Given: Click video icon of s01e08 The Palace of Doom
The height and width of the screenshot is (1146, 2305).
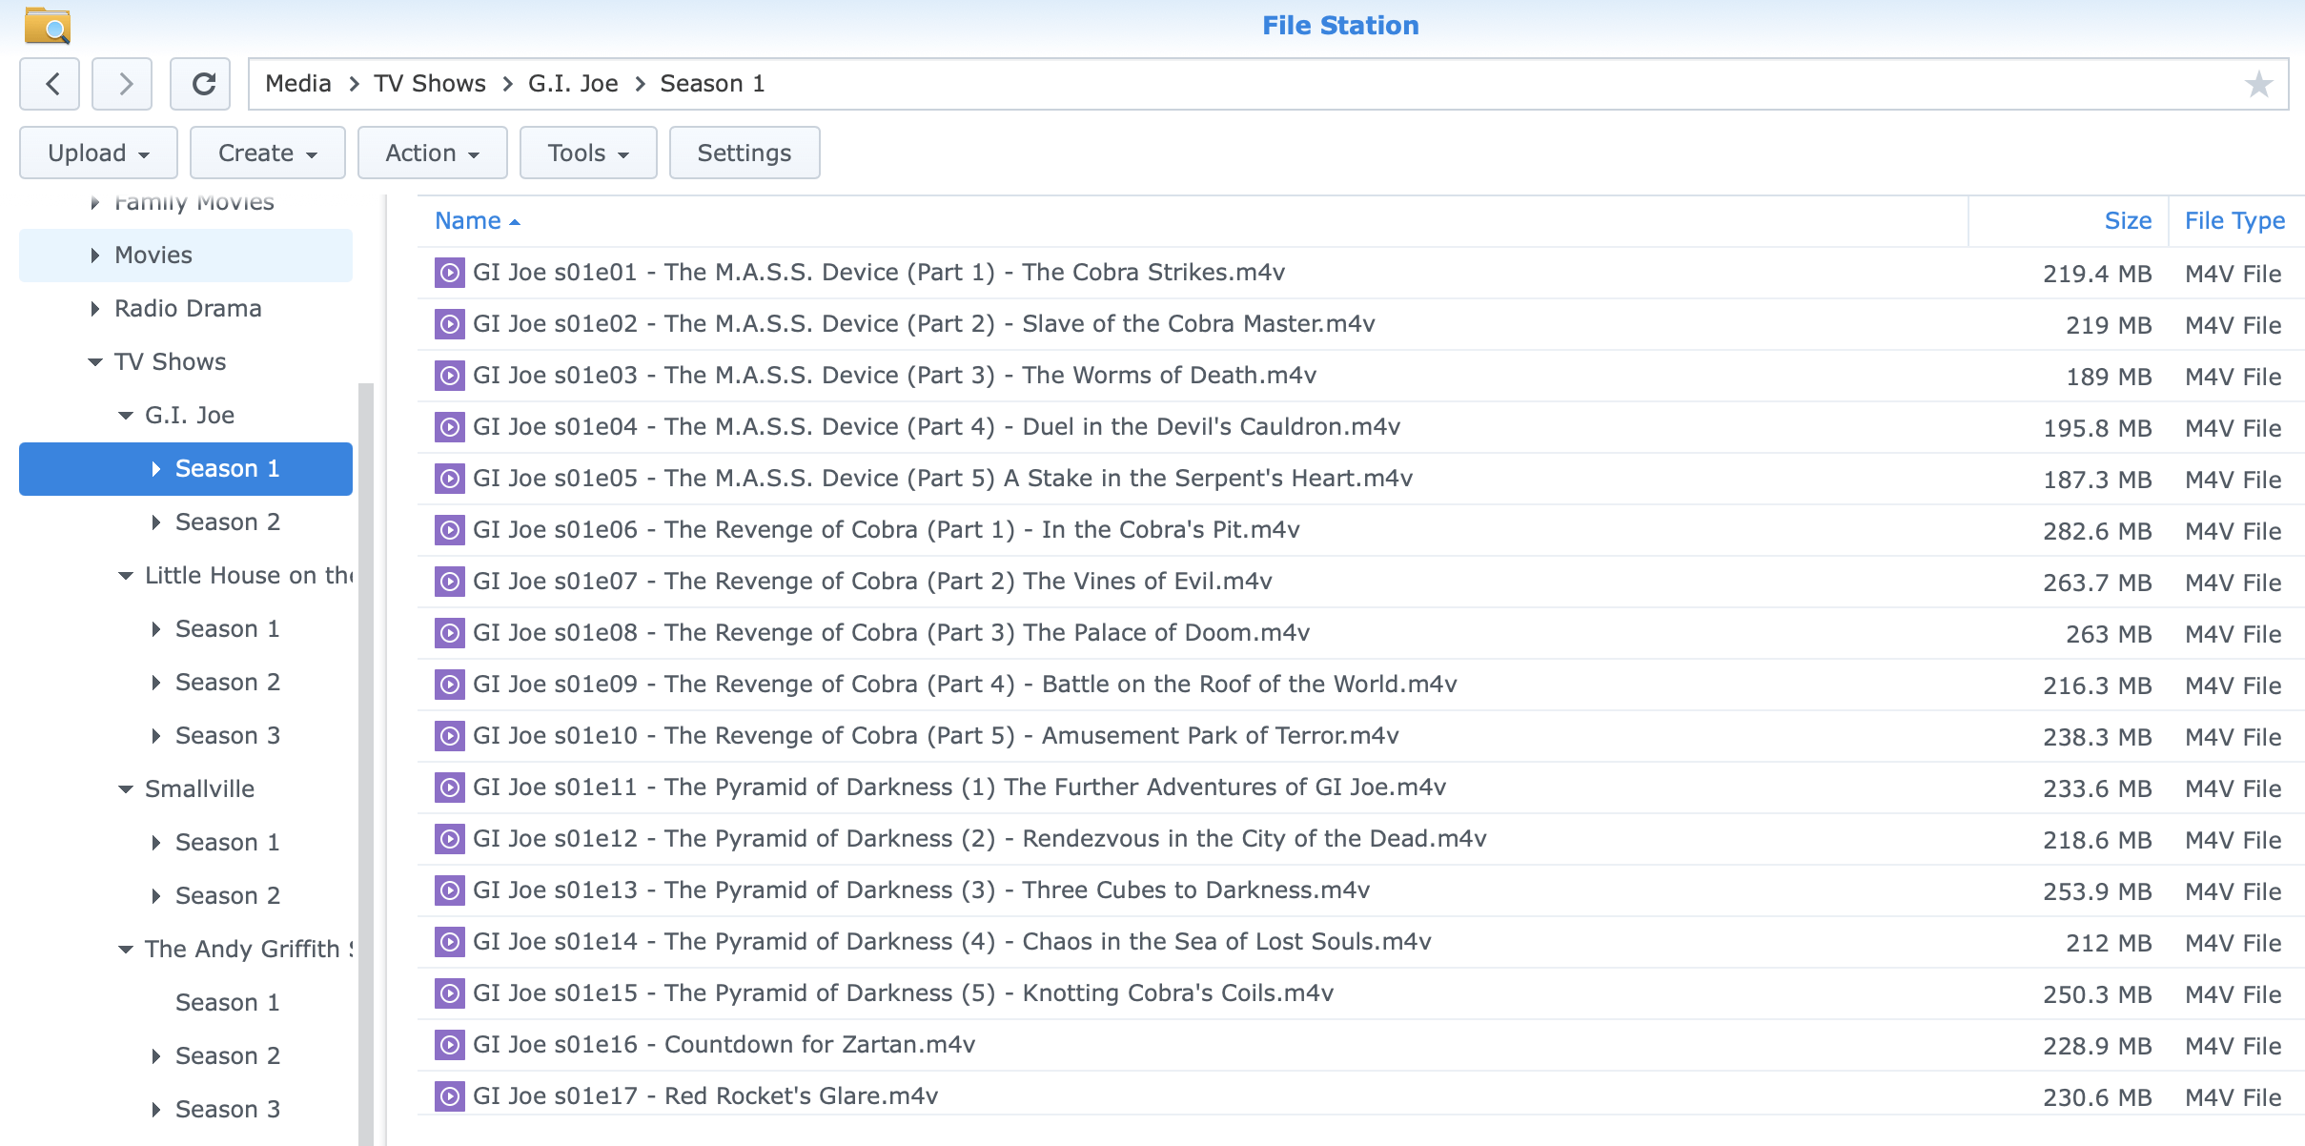Looking at the screenshot, I should (450, 633).
